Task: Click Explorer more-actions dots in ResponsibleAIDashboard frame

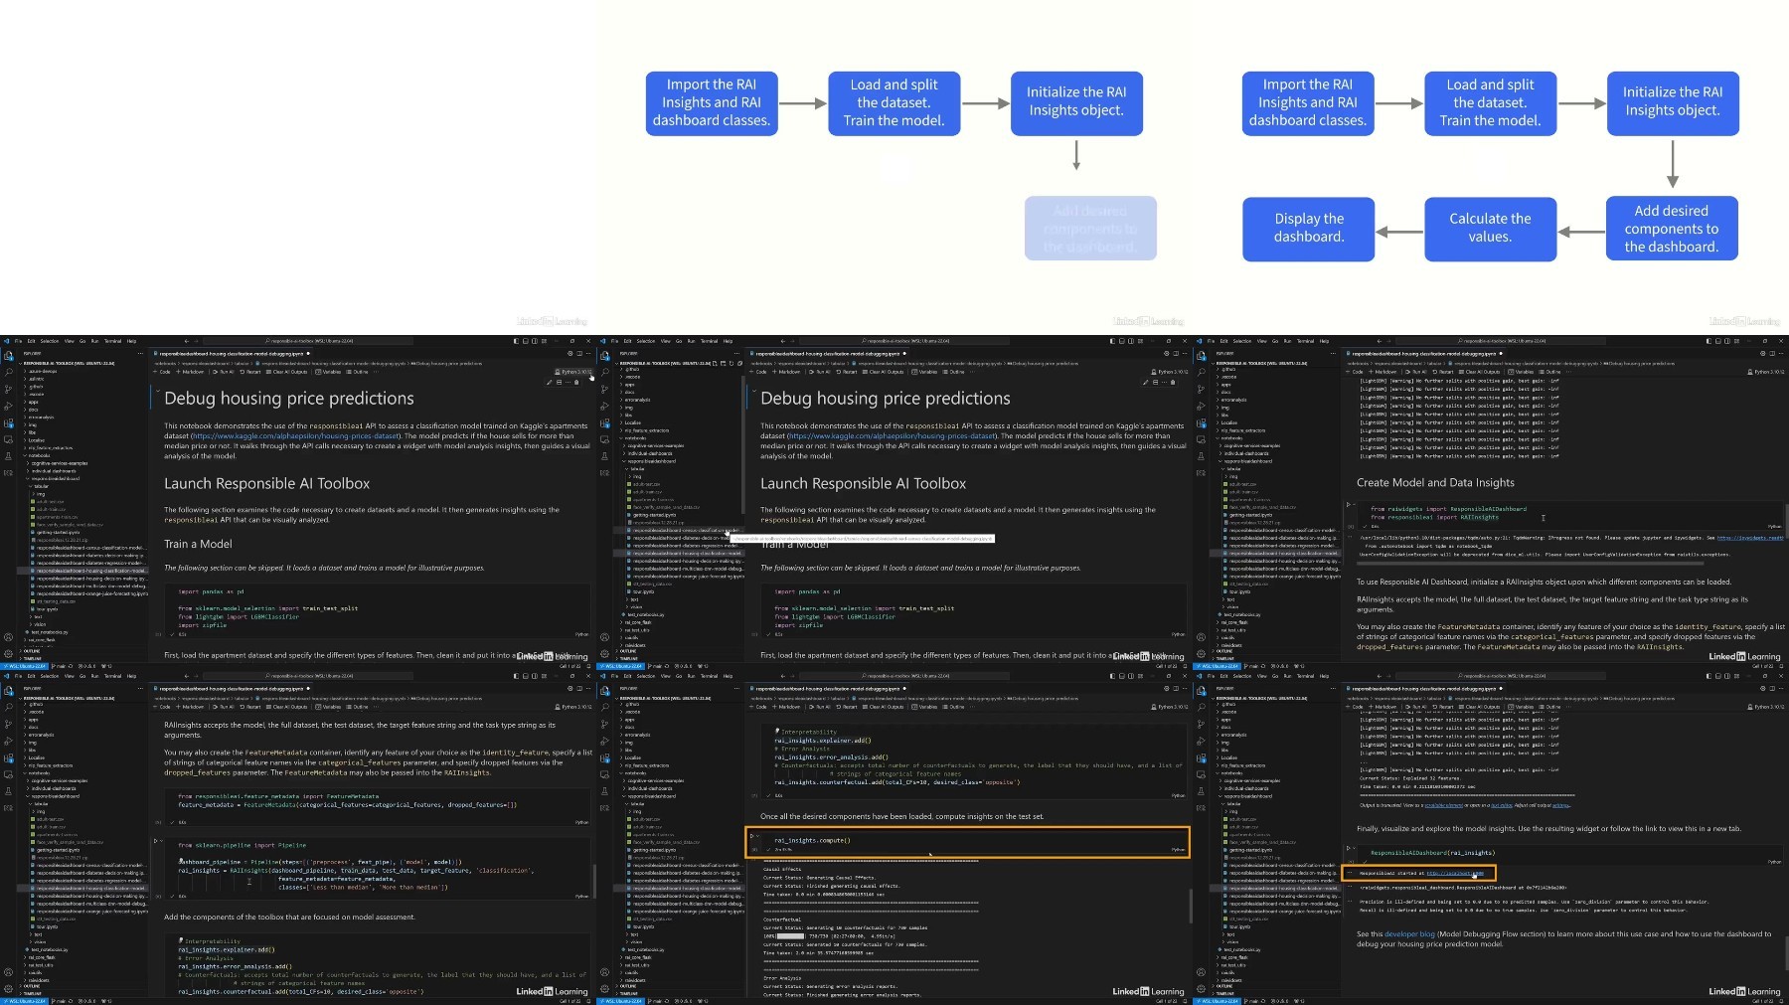Action: 1335,688
